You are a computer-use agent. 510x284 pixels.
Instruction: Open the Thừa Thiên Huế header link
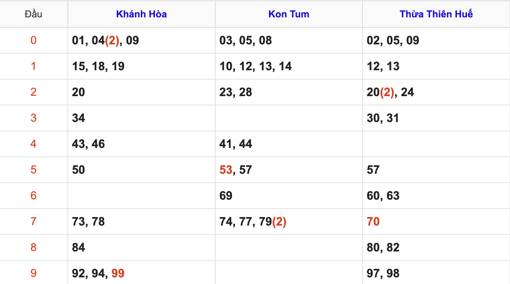pos(436,14)
